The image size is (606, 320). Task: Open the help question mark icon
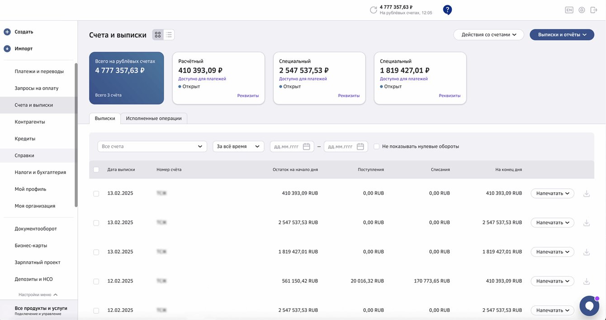[x=447, y=10]
